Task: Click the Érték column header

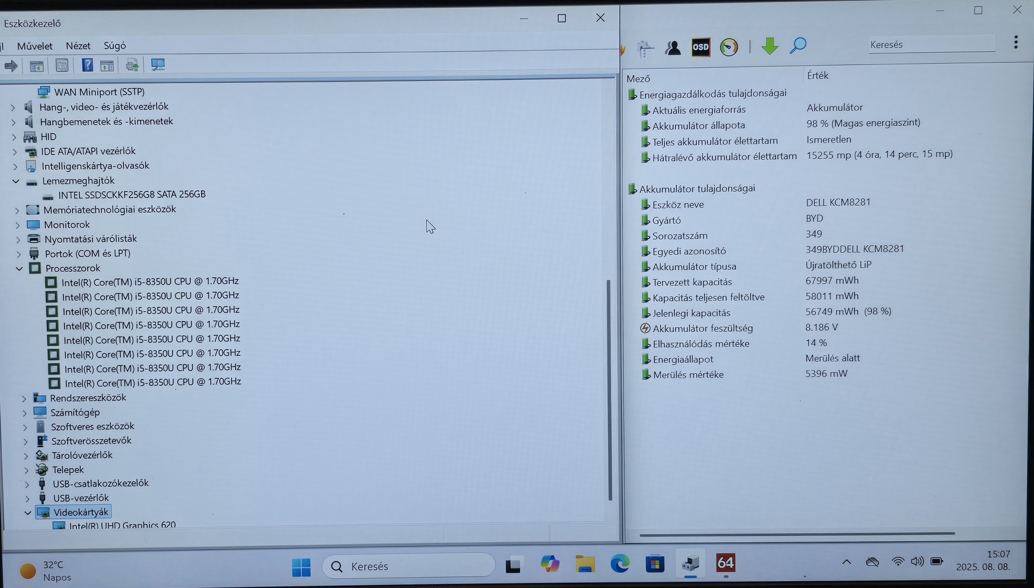Action: pos(817,76)
